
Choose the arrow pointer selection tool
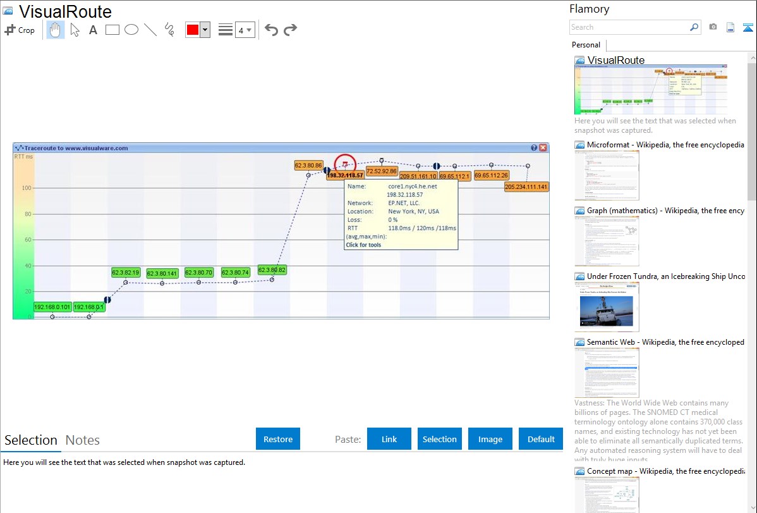coord(75,30)
